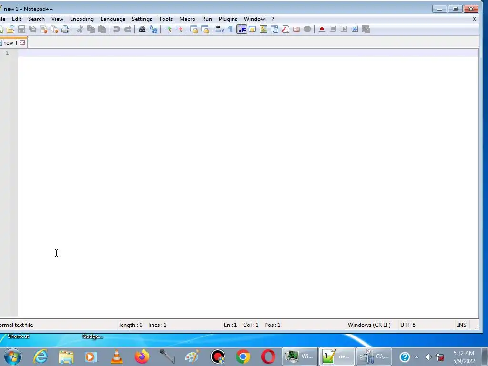Start macro recording with red dot
This screenshot has height=366, width=488.
[322, 29]
